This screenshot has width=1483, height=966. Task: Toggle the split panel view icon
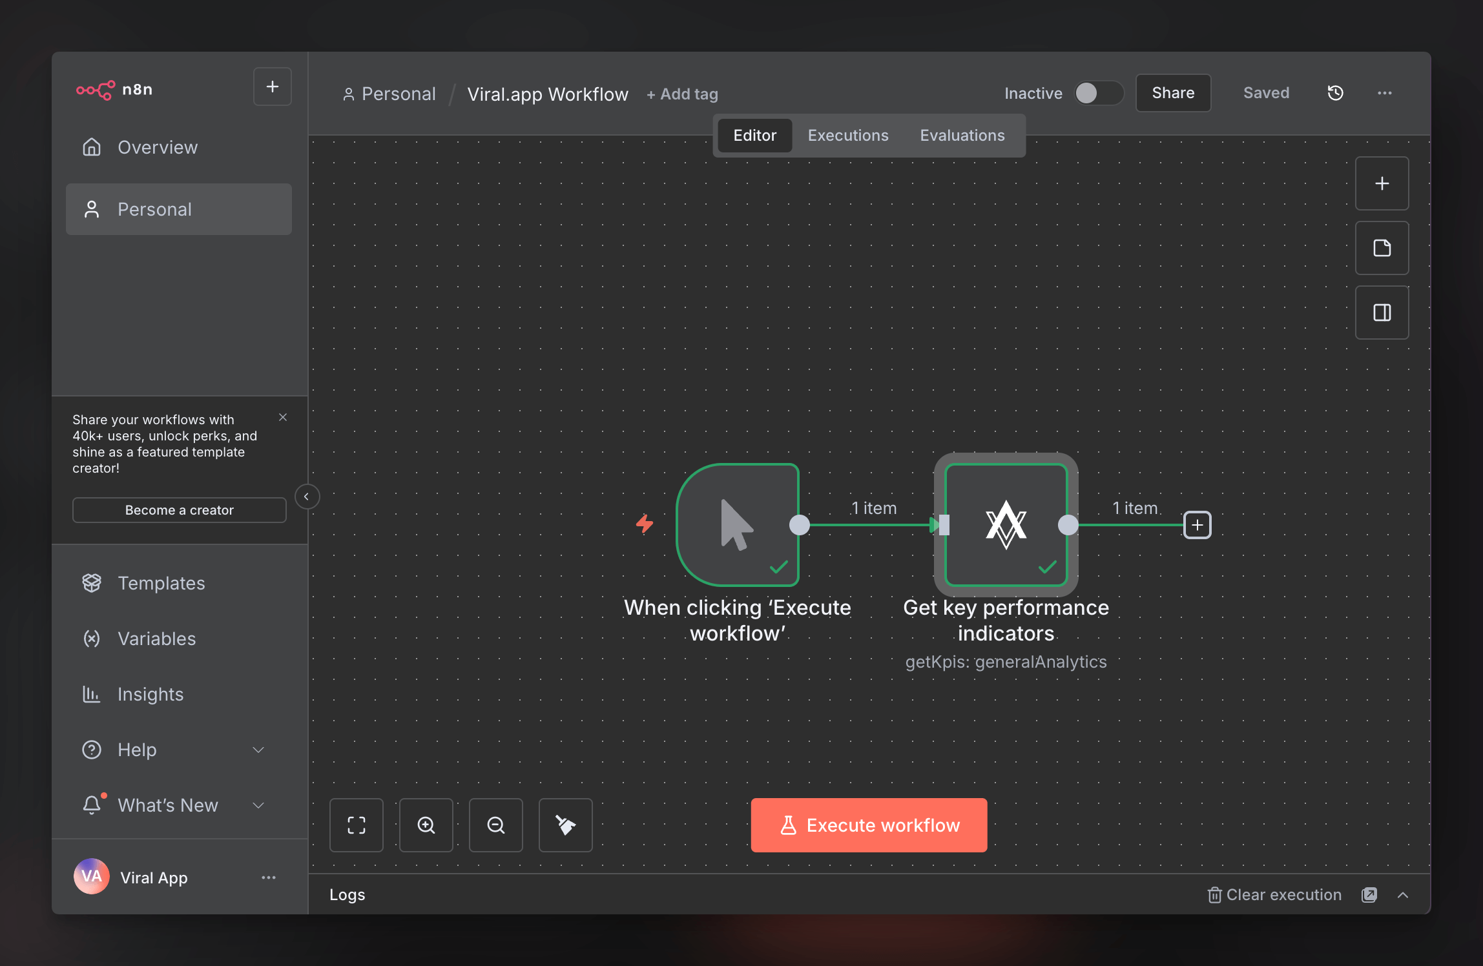(x=1382, y=313)
